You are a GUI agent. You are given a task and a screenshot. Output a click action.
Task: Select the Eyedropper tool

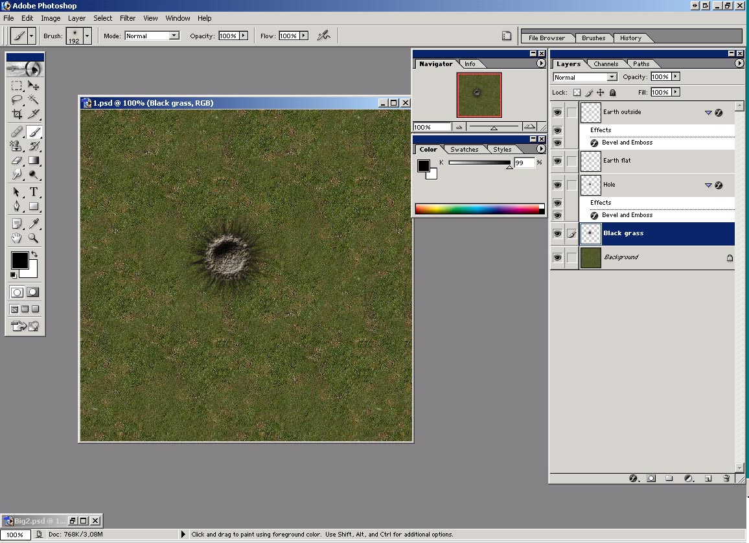34,224
